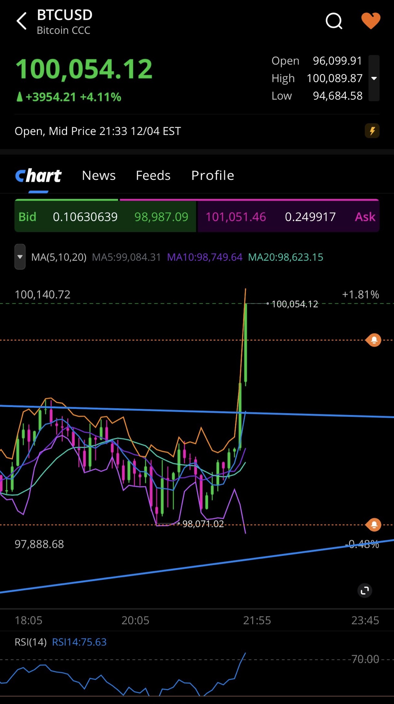Tap the MA(5,10,20) indicator label
The height and width of the screenshot is (704, 394).
pyautogui.click(x=59, y=257)
